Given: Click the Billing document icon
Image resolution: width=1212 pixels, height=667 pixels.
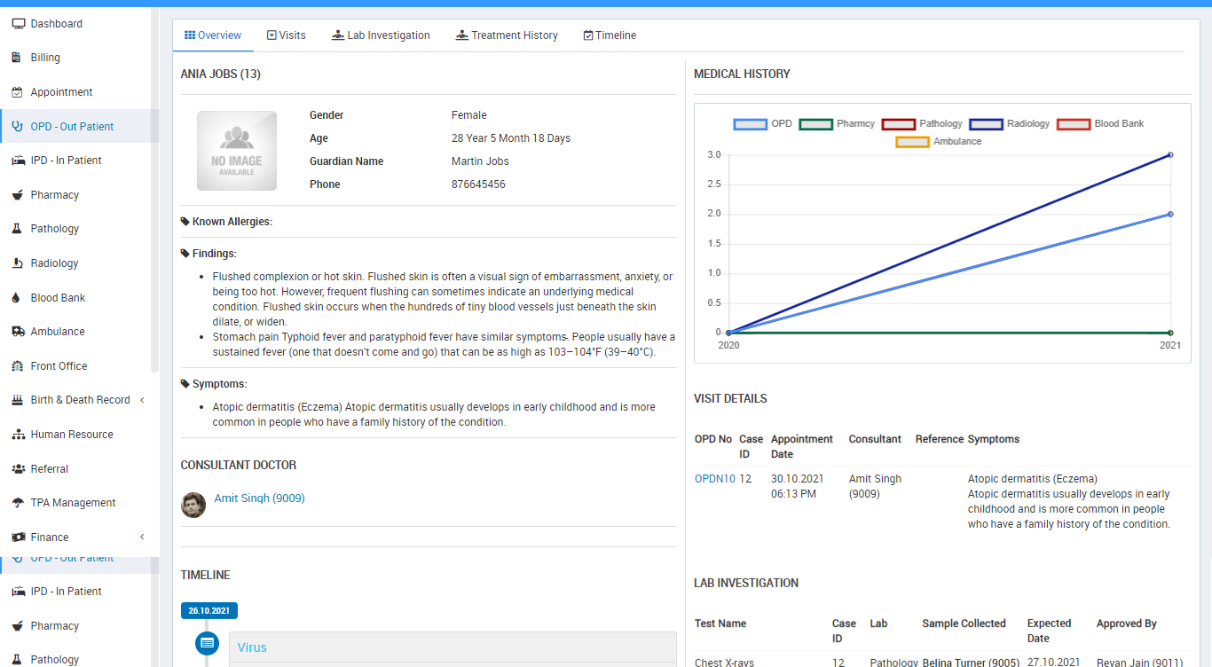Looking at the screenshot, I should 17,58.
